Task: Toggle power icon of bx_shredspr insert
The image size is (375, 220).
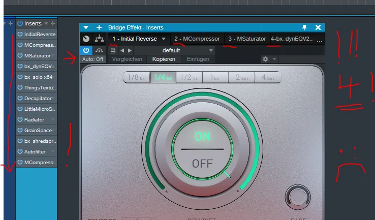Action: tap(20, 141)
